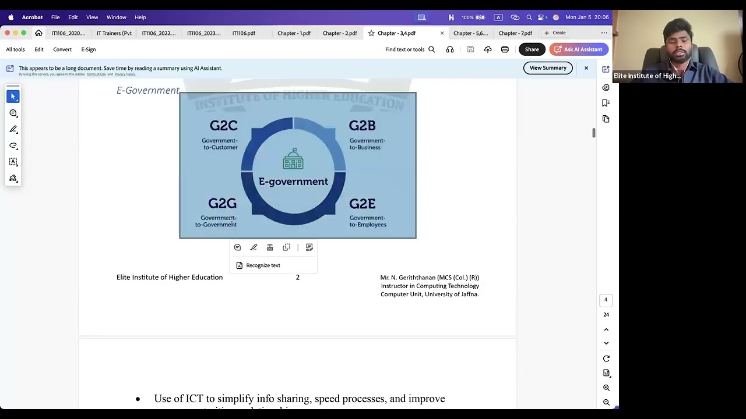Viewport: 746px width, 419px height.
Task: Zoom in with magnifier plus icon
Action: 606,388
